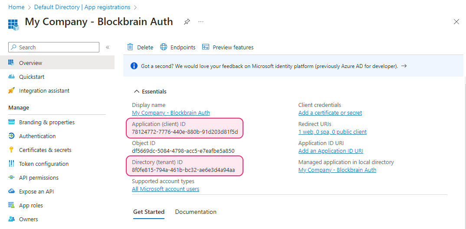Open 1 web, 0 spa, 0 public client link
The height and width of the screenshot is (229, 466).
point(332,132)
